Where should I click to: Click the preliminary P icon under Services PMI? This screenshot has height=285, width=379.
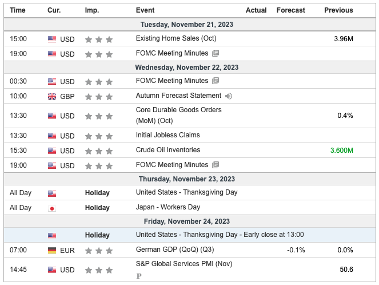tap(139, 276)
